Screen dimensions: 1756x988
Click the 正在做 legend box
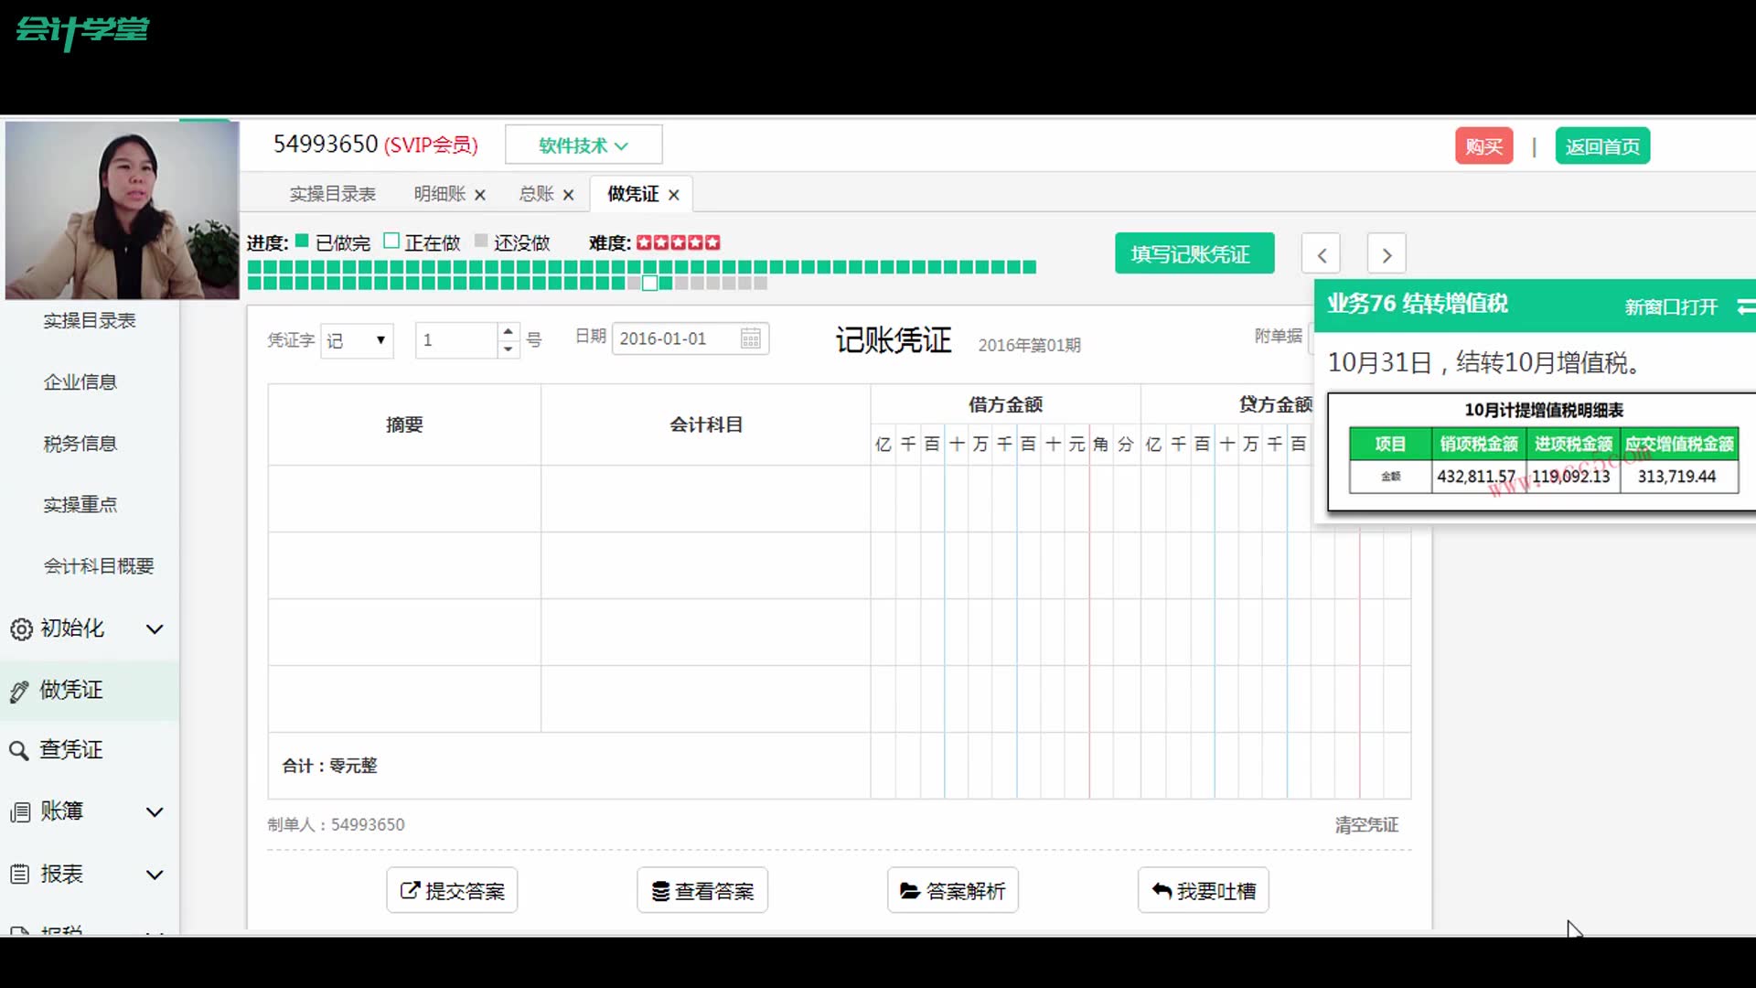point(391,241)
